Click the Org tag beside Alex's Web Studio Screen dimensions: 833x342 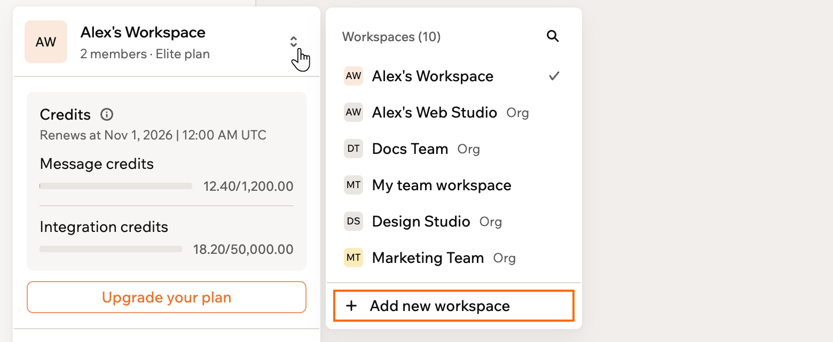click(x=518, y=113)
